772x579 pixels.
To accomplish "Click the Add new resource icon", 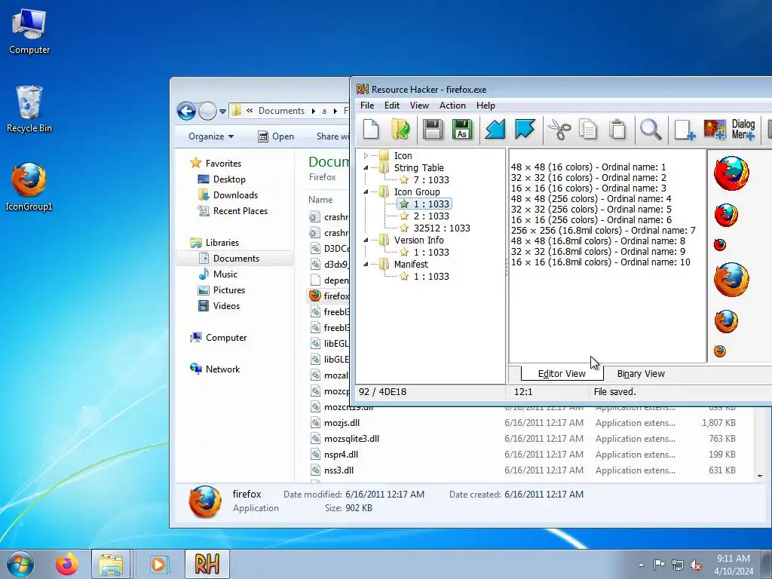I will coord(685,130).
